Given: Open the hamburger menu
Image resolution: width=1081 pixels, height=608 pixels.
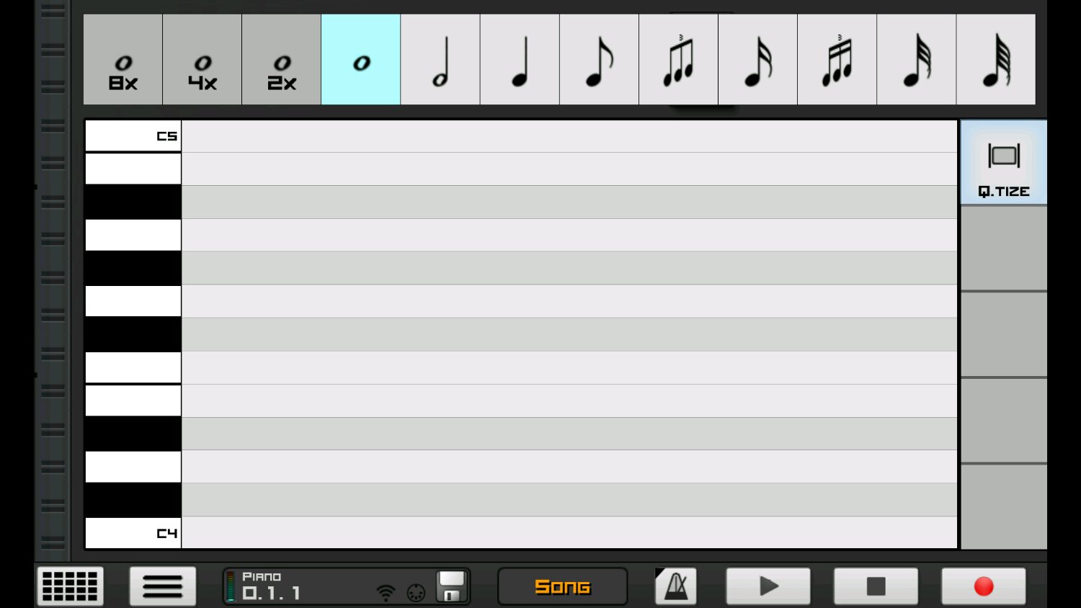Looking at the screenshot, I should 162,586.
